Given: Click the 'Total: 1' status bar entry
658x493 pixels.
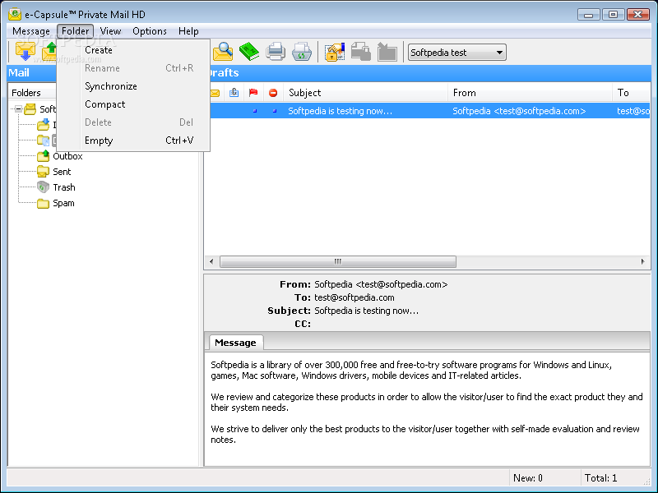Looking at the screenshot, I should [x=600, y=478].
